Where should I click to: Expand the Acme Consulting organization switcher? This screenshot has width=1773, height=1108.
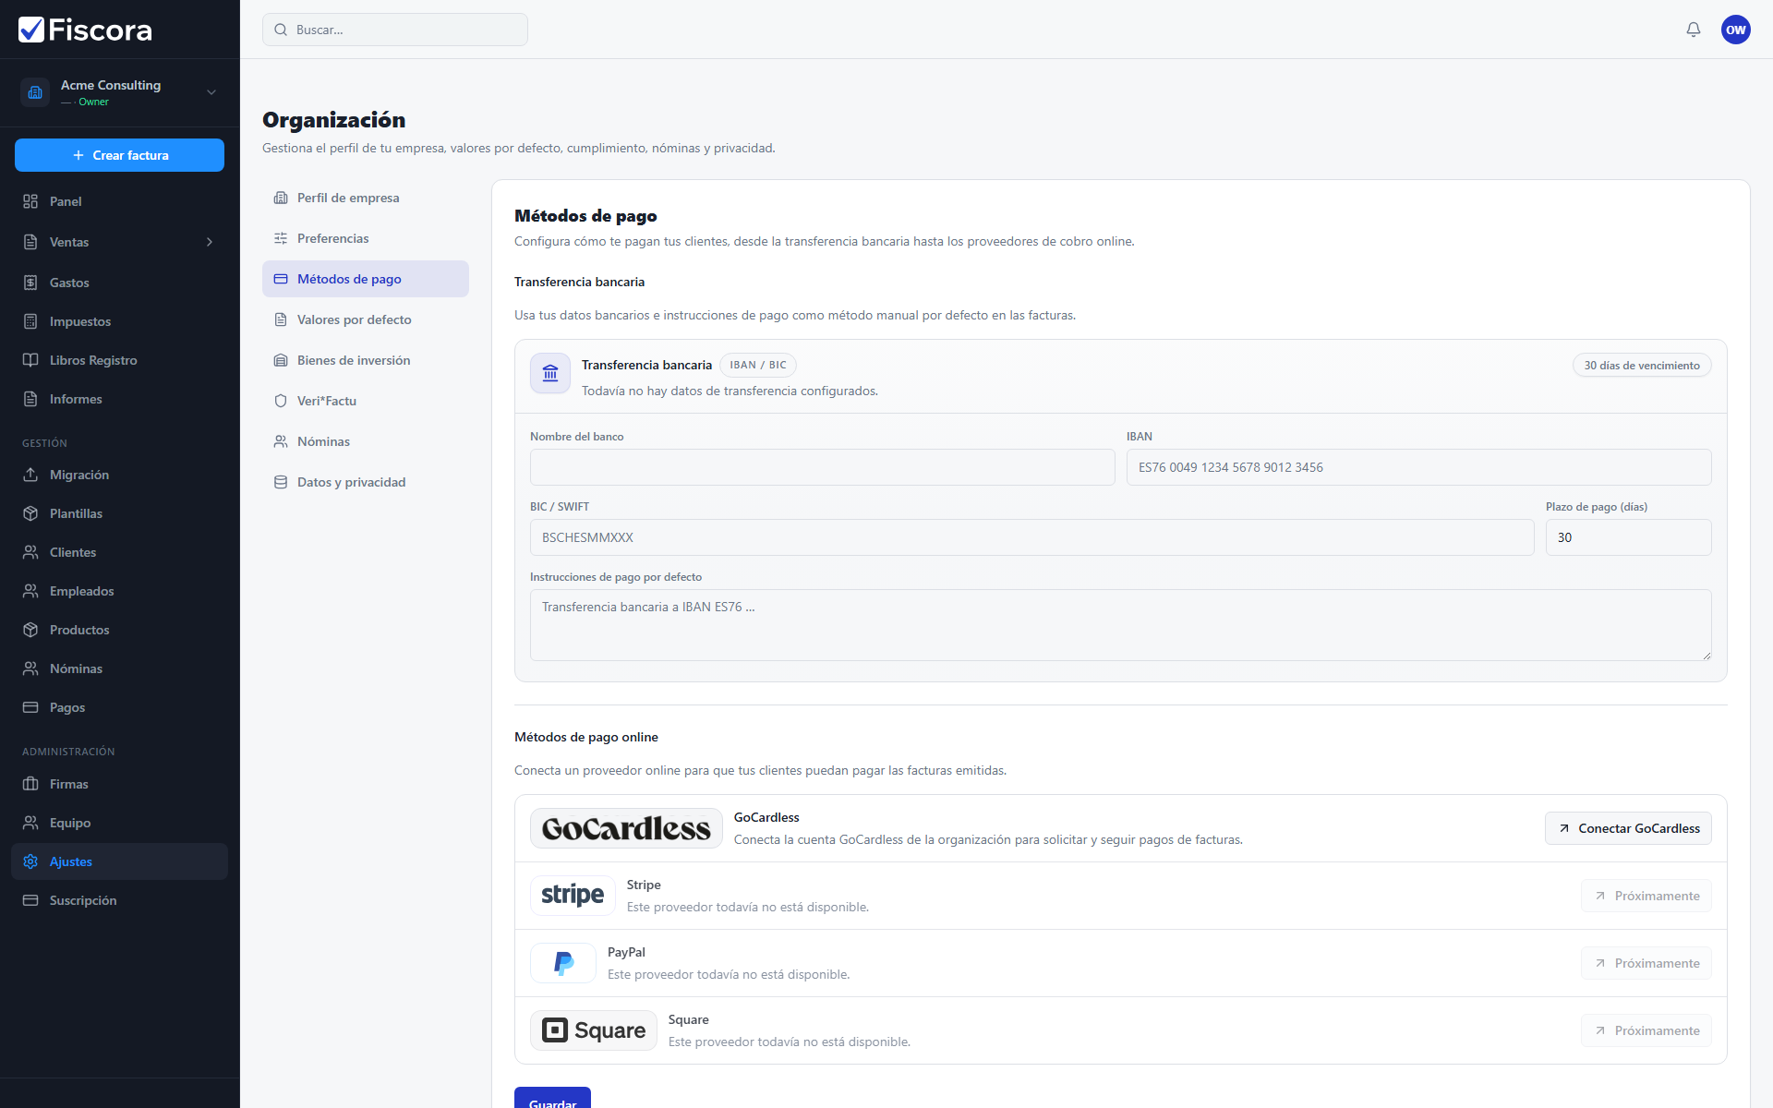point(211,92)
